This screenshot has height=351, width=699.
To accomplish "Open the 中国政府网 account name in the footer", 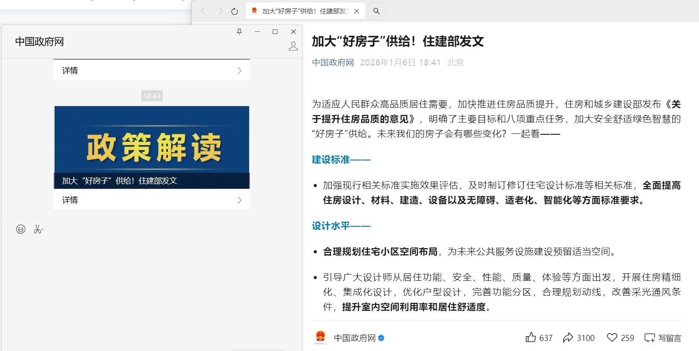I will coord(355,338).
